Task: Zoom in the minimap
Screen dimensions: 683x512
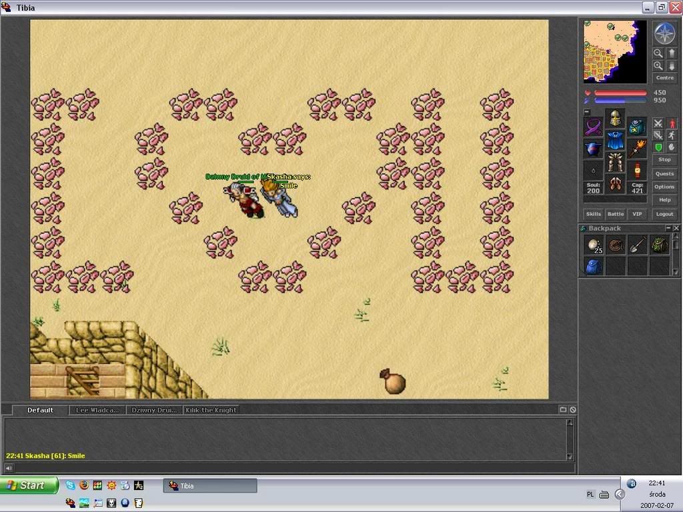Action: coord(658,66)
